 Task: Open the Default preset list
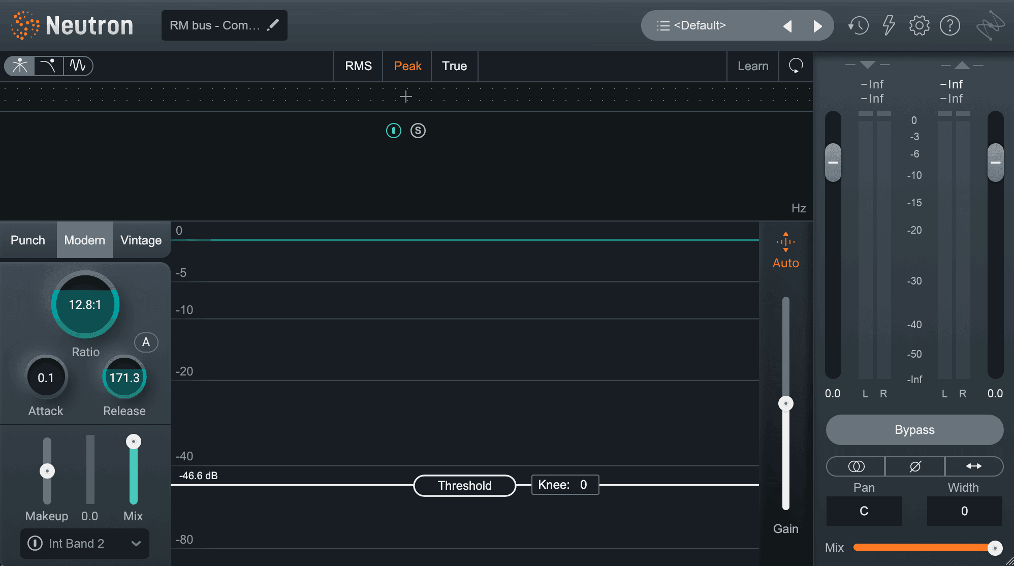click(x=699, y=25)
